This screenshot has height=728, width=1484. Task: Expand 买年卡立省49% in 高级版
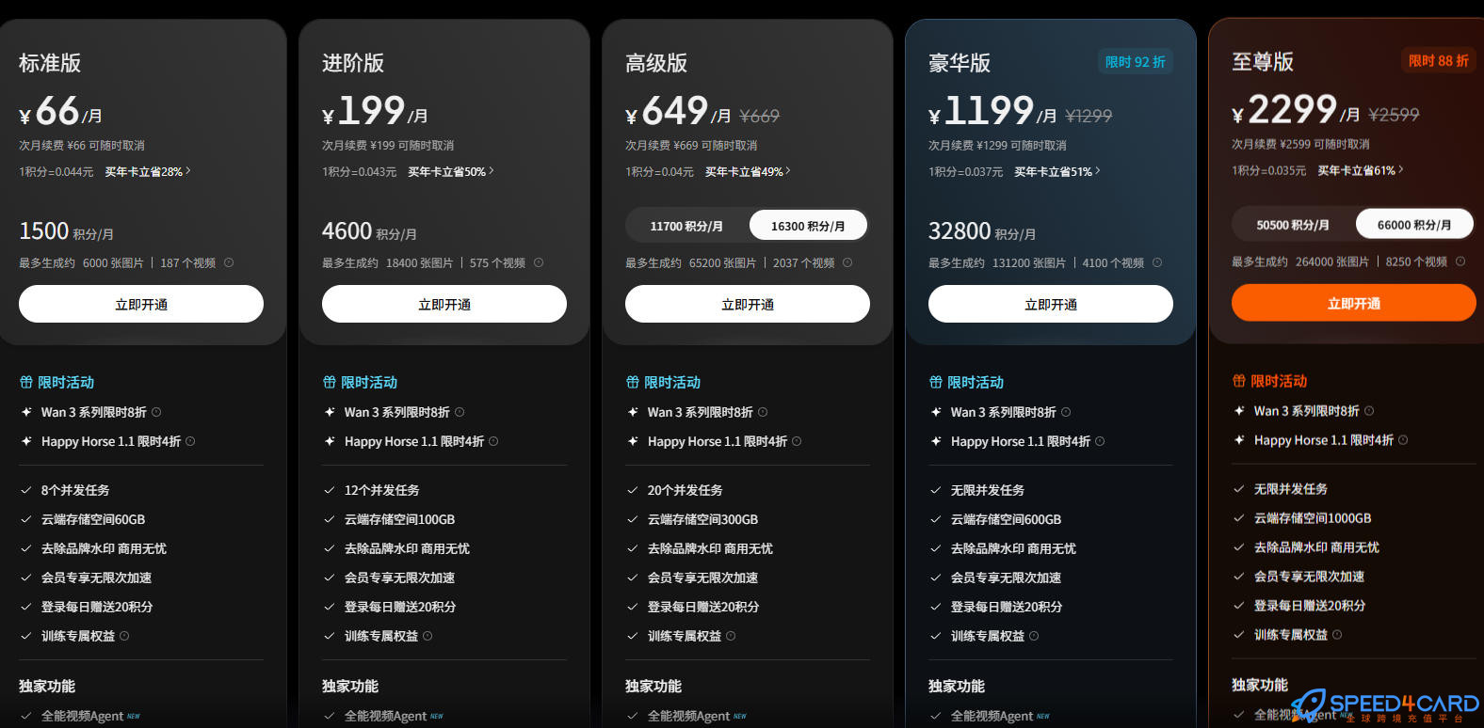[x=748, y=172]
